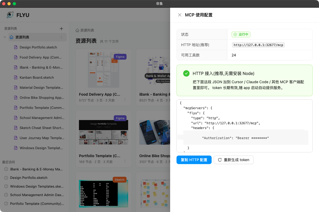Click file icon beside Kanban Board.sketch

[x=15, y=77]
